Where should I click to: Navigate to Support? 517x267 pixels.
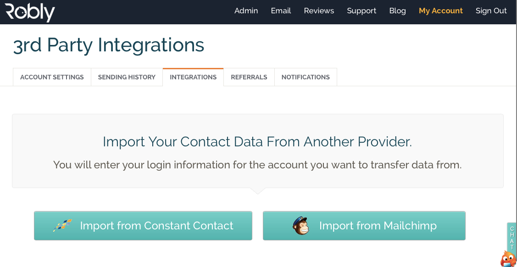pyautogui.click(x=361, y=11)
